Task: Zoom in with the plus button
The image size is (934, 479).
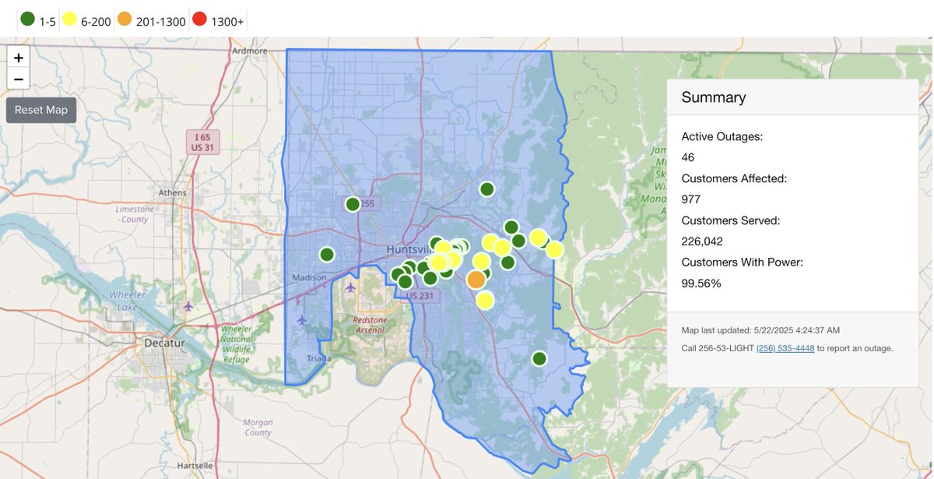Action: point(19,58)
